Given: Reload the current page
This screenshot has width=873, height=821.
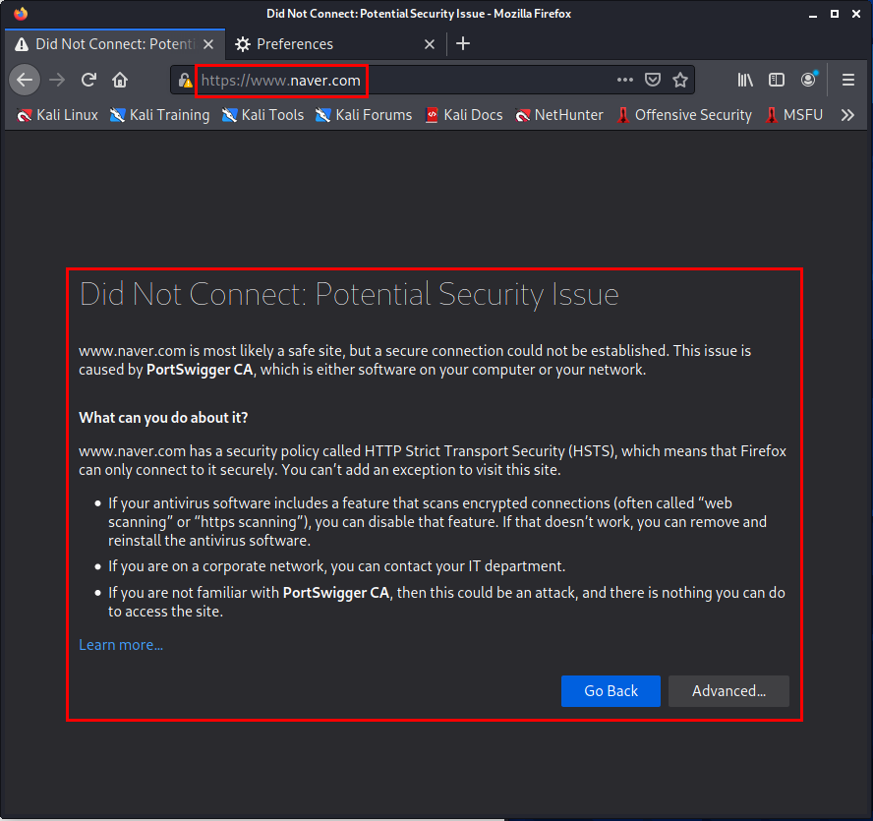Looking at the screenshot, I should coord(88,81).
